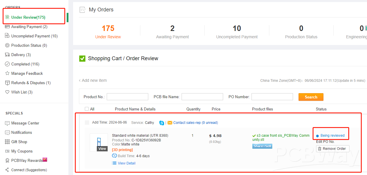Toggle the green Shopping Cart checkbox
Screen dimensions: 367x175
click(x=82, y=58)
